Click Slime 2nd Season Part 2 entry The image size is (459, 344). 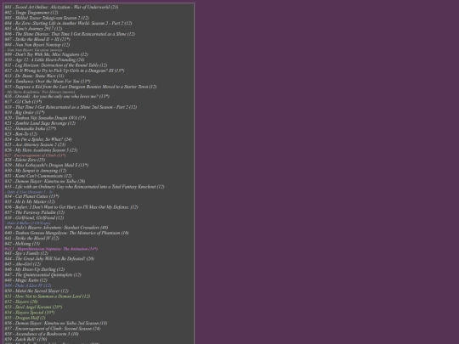71,107
